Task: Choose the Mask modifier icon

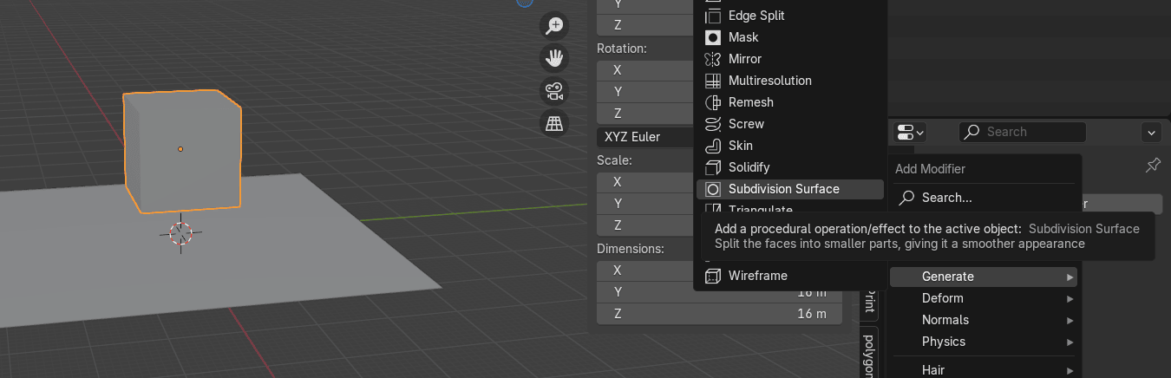Action: [713, 37]
